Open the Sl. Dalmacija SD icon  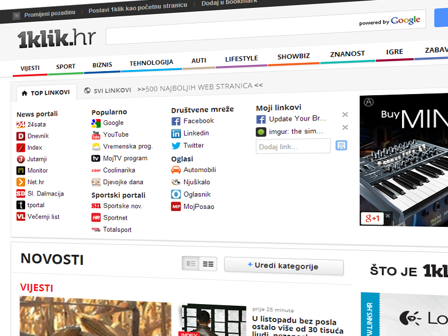tap(21, 194)
